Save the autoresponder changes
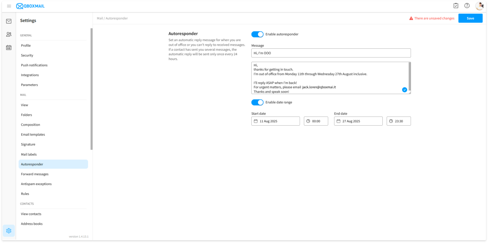Image resolution: width=488 pixels, height=243 pixels. click(470, 18)
